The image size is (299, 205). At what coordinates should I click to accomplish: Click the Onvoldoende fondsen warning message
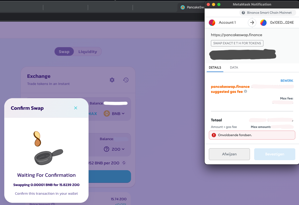tap(252, 135)
